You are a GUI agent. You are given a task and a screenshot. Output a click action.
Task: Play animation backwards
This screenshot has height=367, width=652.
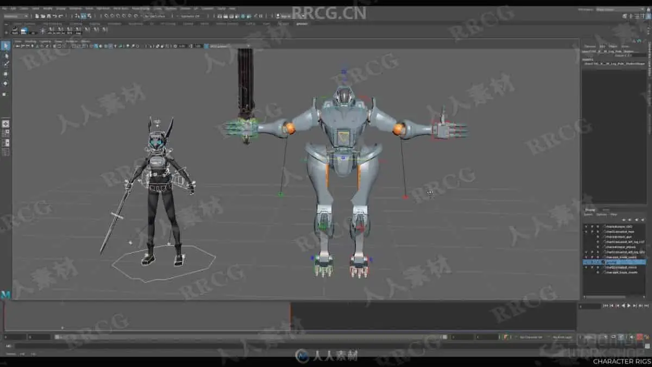pos(623,306)
